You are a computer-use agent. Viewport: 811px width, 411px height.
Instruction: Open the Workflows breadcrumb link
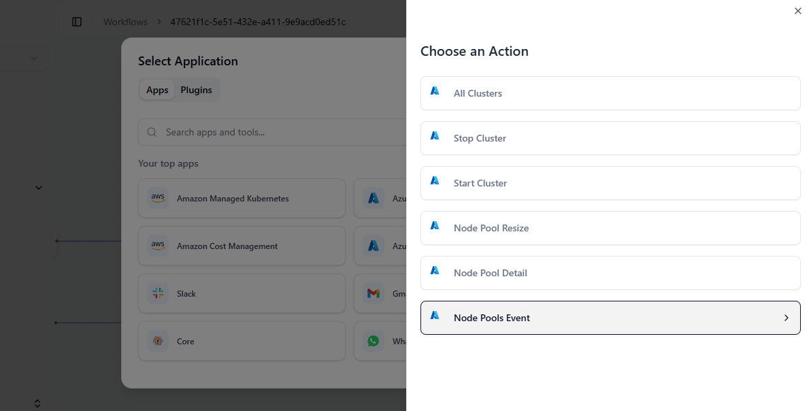pyautogui.click(x=125, y=22)
